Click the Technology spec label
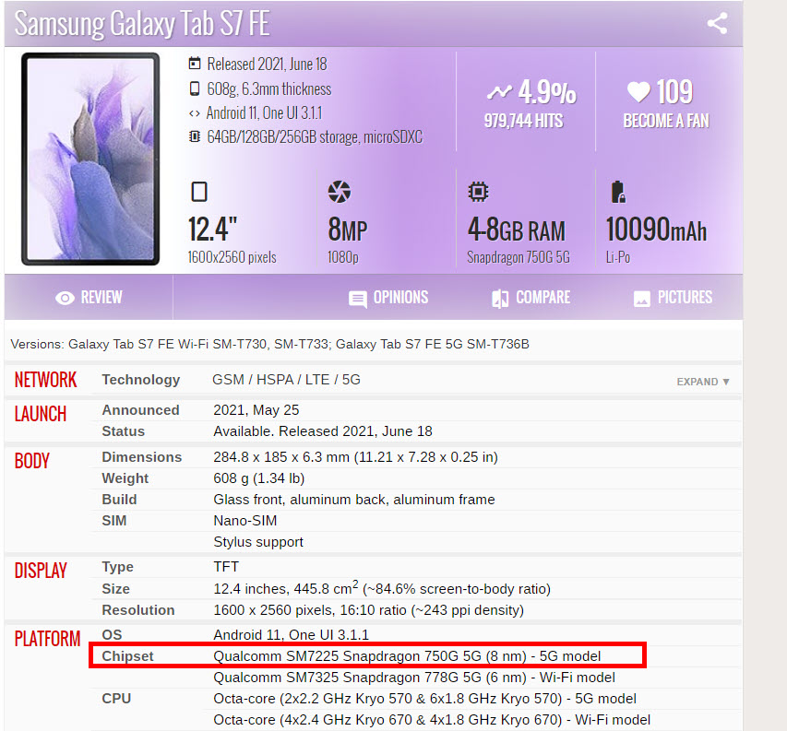787x731 pixels. [141, 380]
